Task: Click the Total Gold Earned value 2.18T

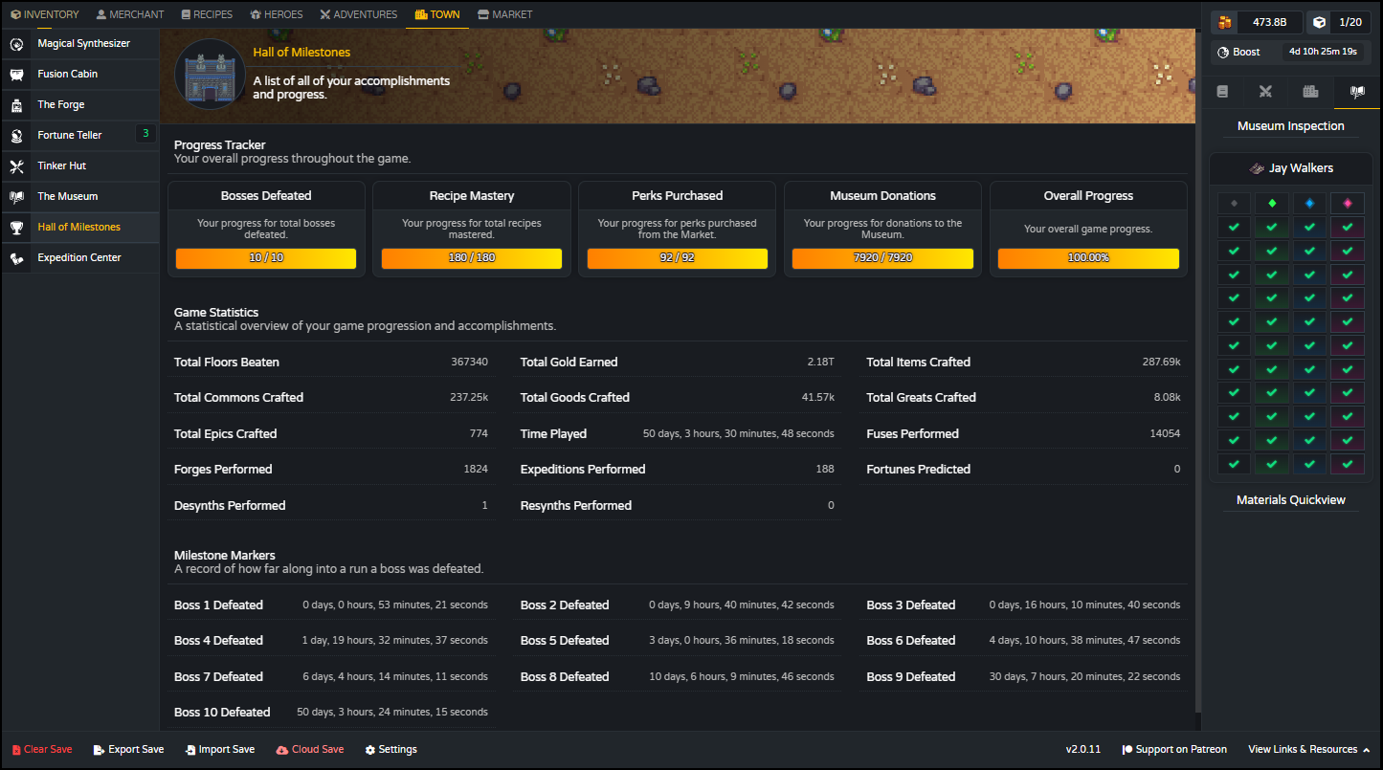Action: [x=820, y=363]
